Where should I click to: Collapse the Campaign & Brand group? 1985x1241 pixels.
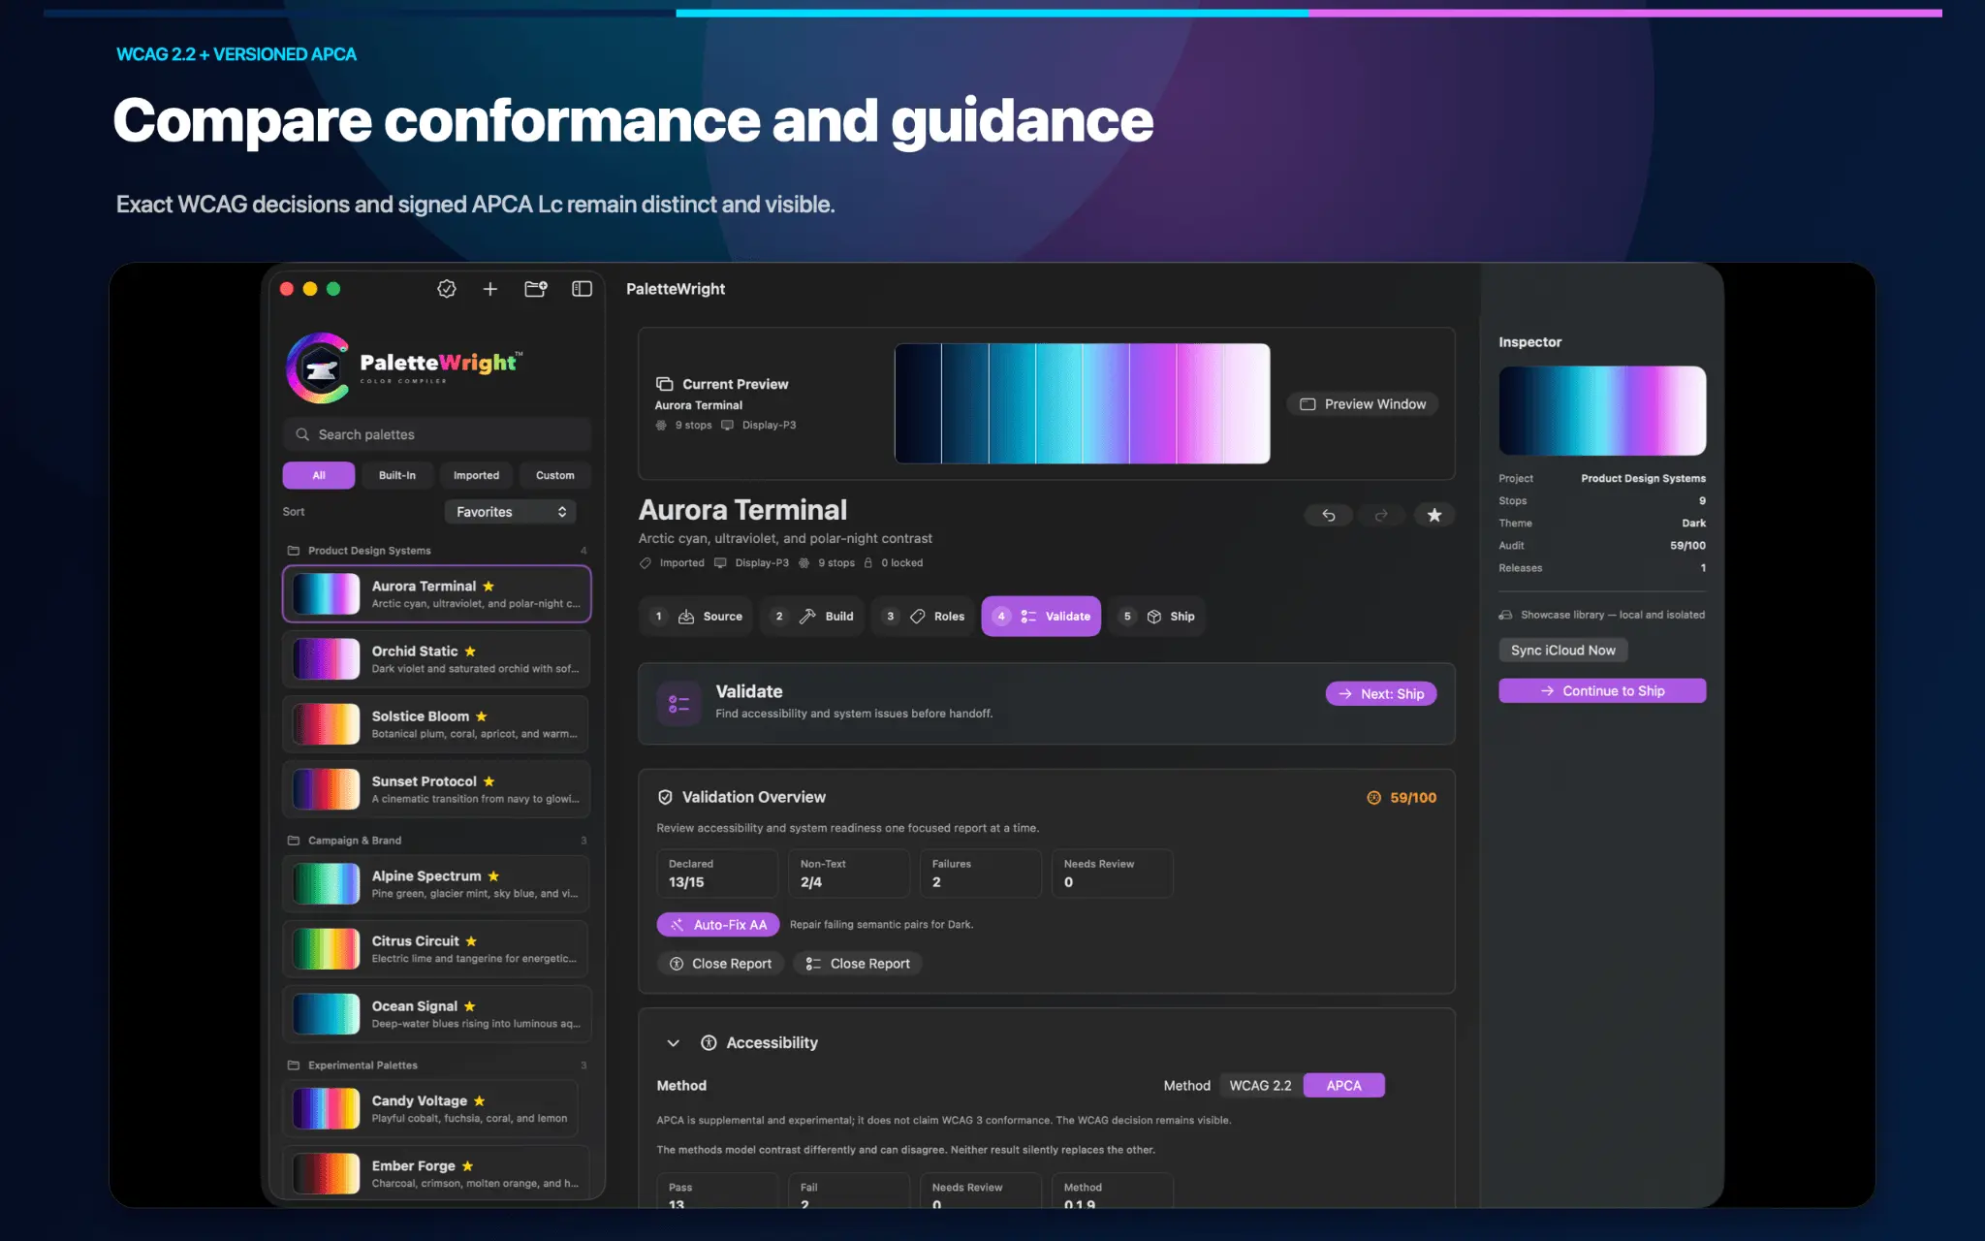[436, 840]
